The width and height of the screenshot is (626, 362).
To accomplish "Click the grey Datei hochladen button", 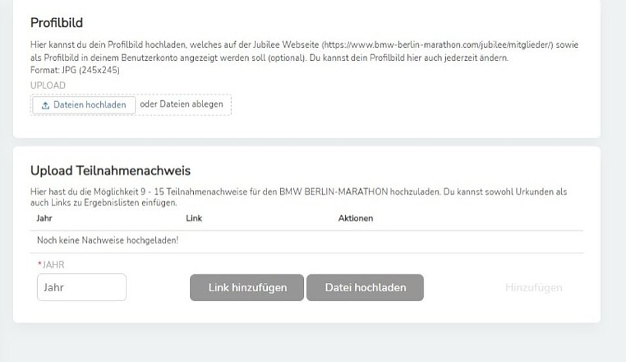I will coord(365,287).
